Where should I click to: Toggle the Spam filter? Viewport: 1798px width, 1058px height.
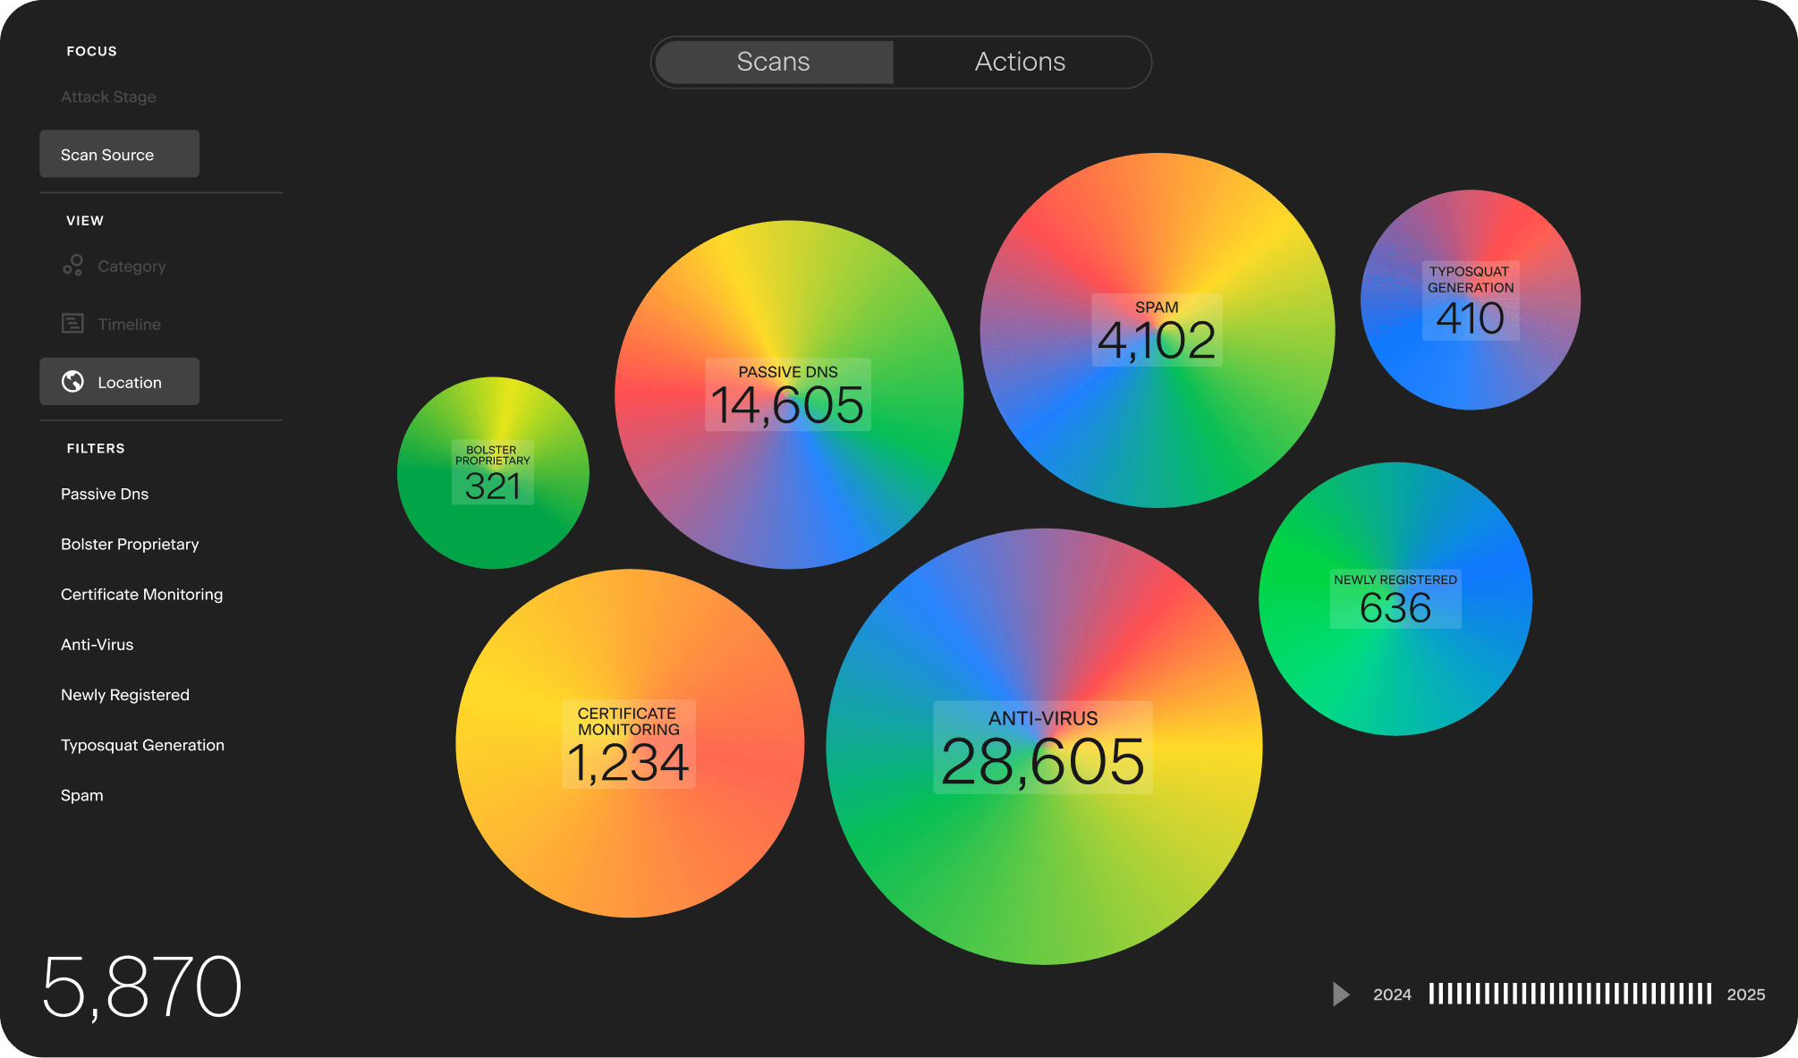point(82,795)
